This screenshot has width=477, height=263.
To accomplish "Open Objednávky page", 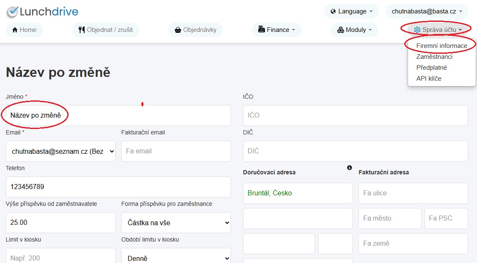I will coord(196,30).
